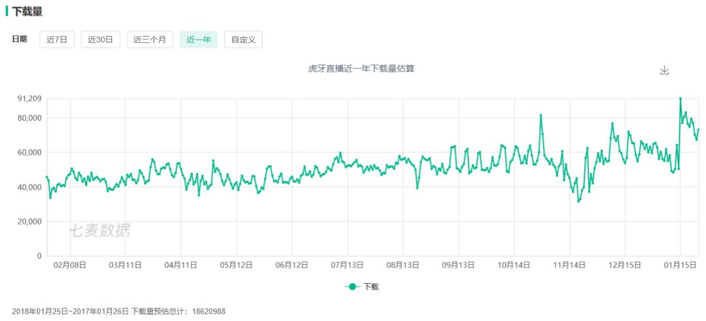Toggle the 下载 legend series

tap(371, 286)
